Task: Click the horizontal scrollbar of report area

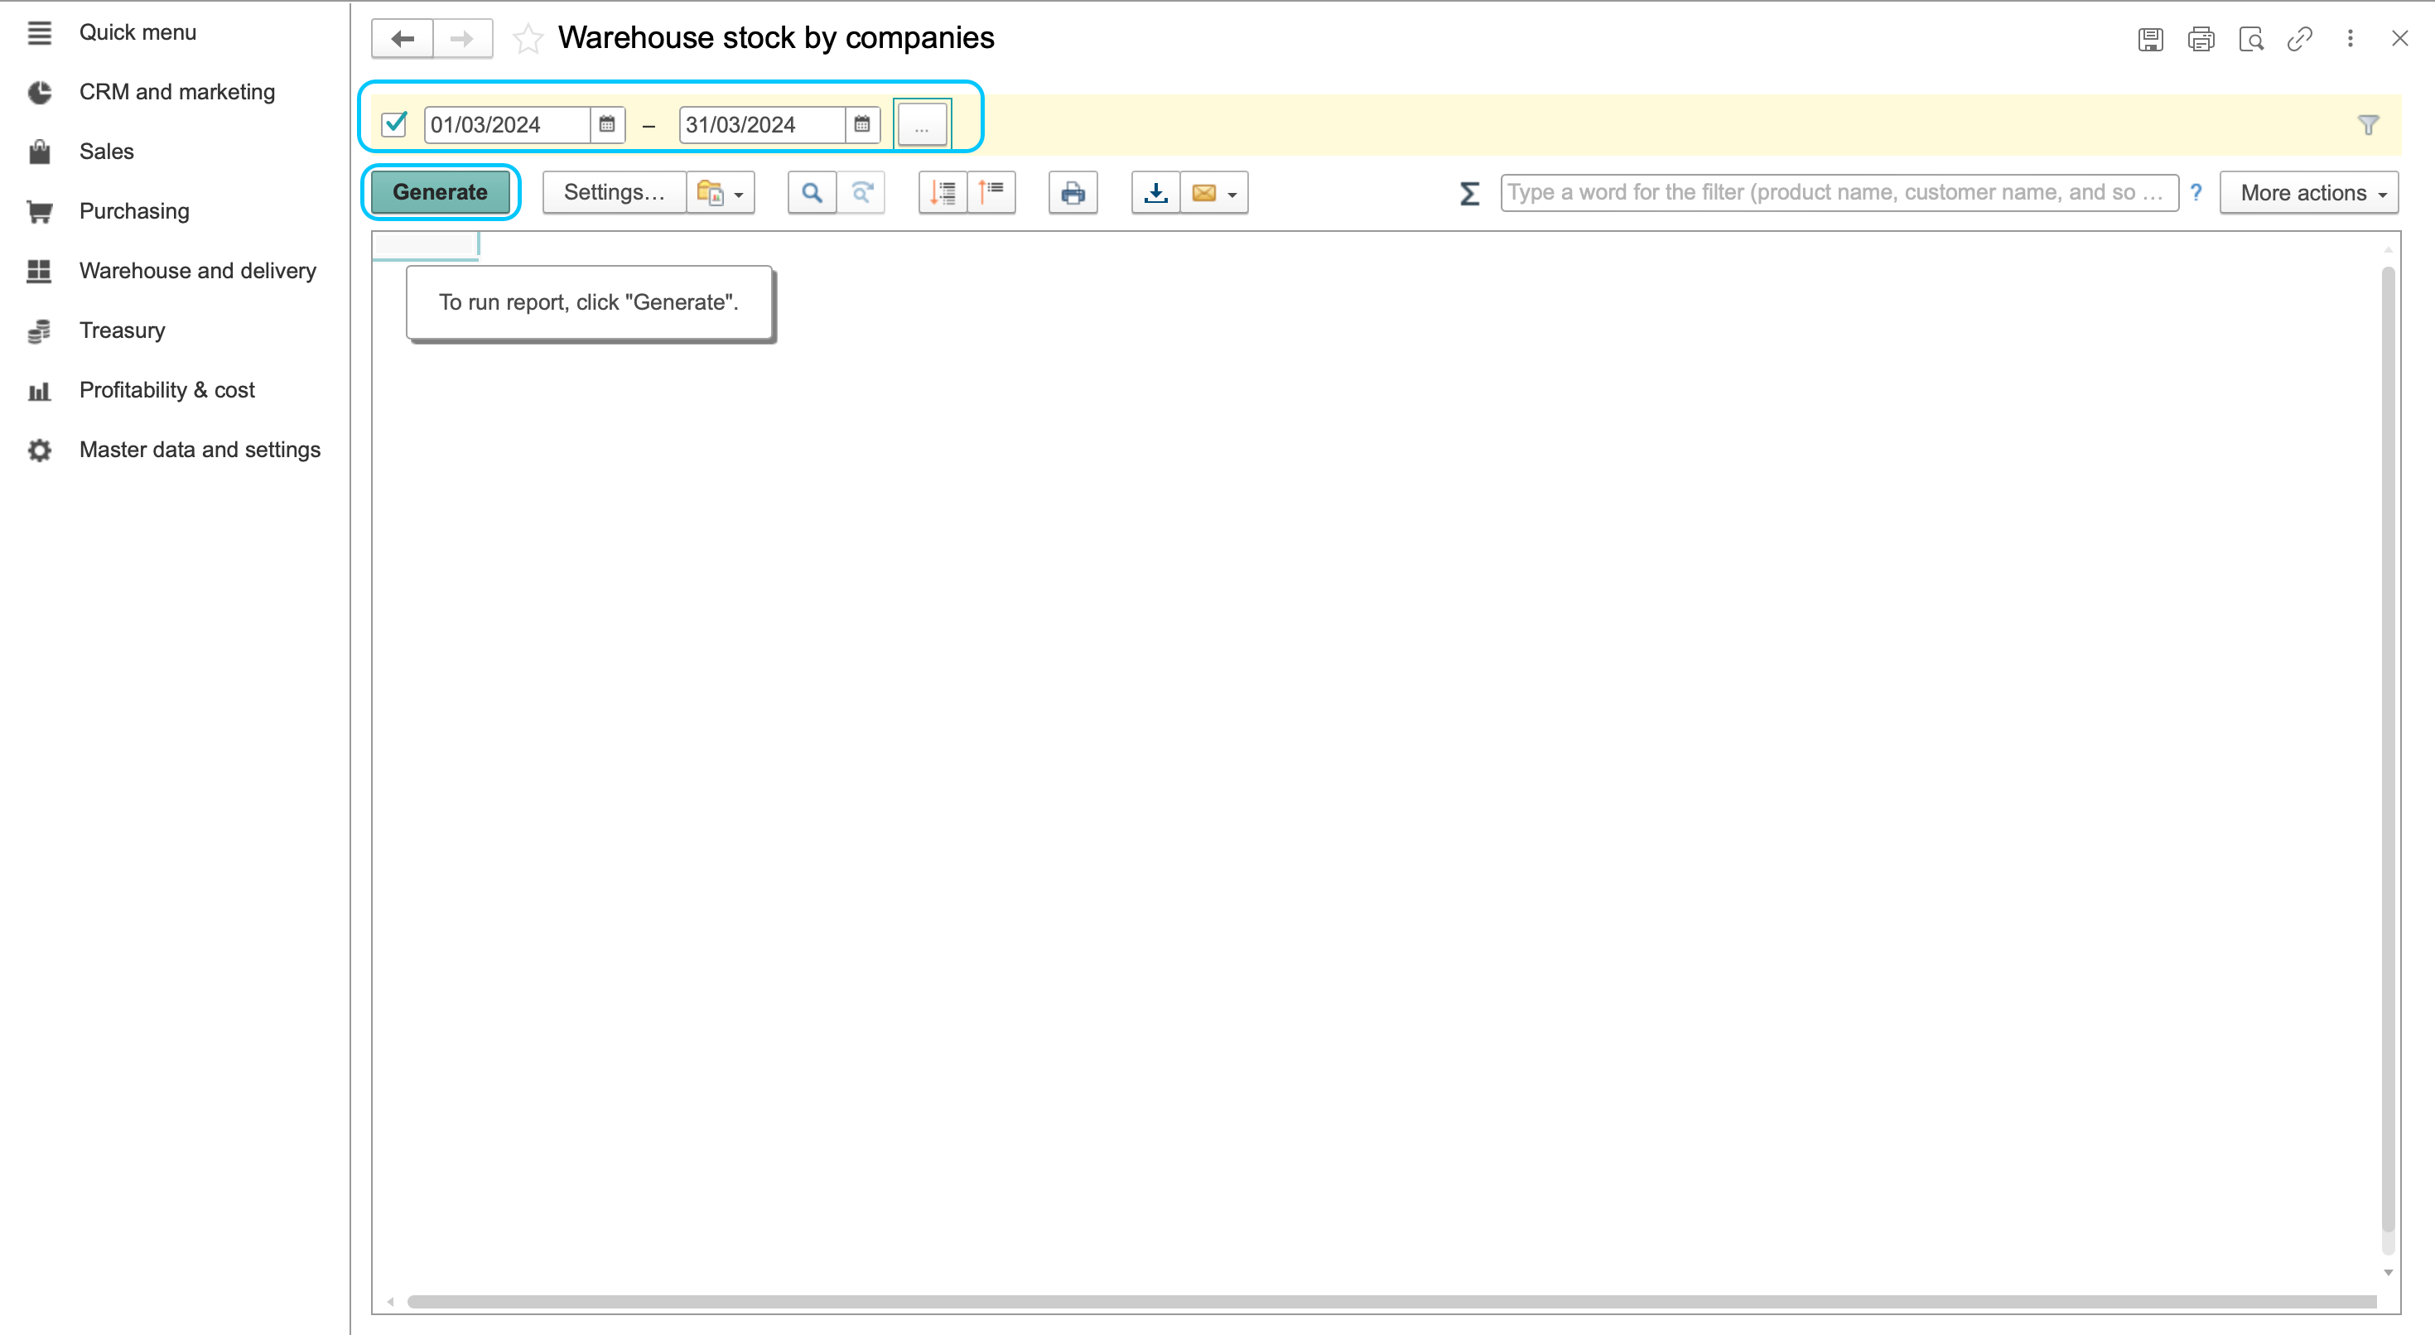Action: point(1391,1302)
